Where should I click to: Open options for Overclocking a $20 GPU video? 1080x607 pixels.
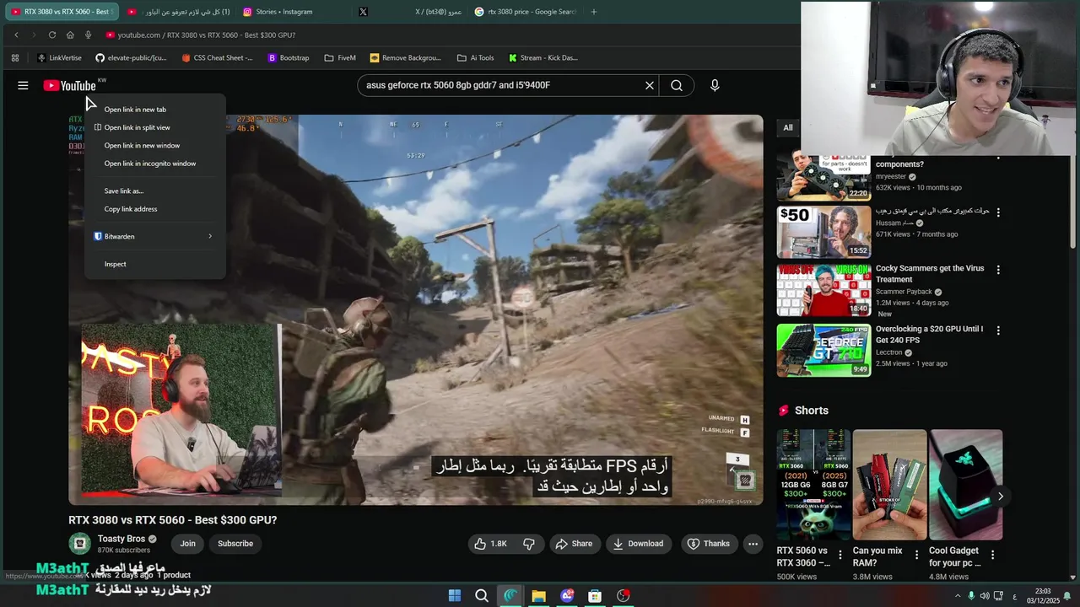(x=998, y=330)
